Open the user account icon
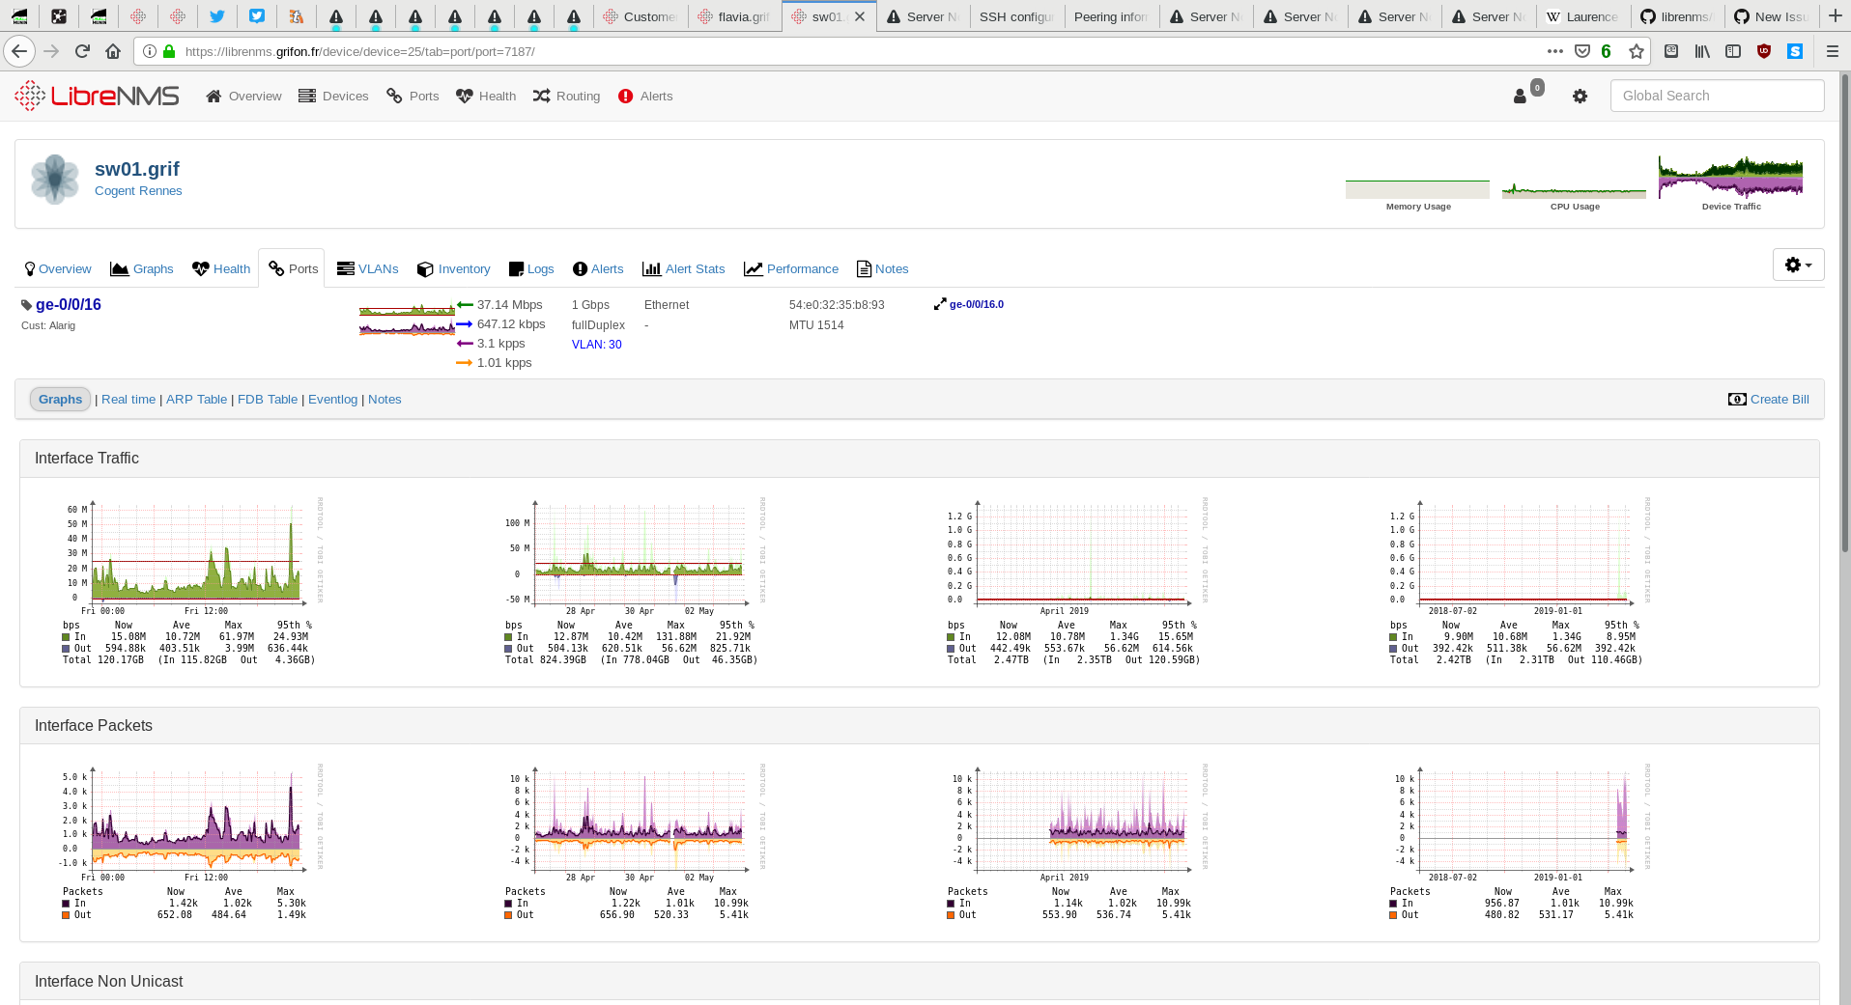 (x=1520, y=96)
